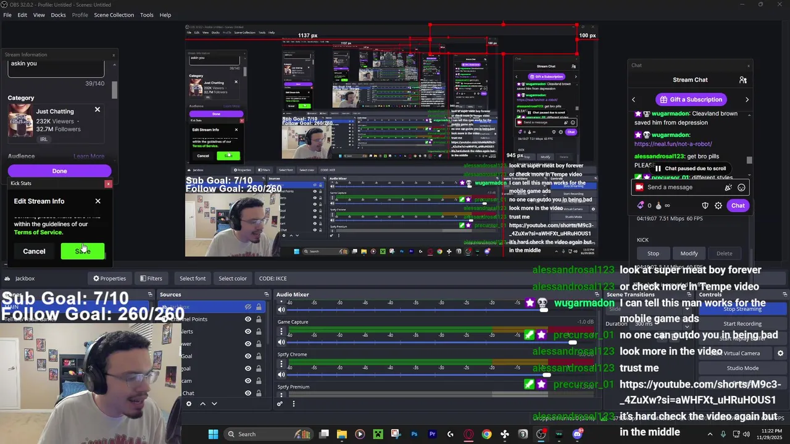The width and height of the screenshot is (790, 444).
Task: Click the chat shield moderation icon
Action: (x=705, y=205)
